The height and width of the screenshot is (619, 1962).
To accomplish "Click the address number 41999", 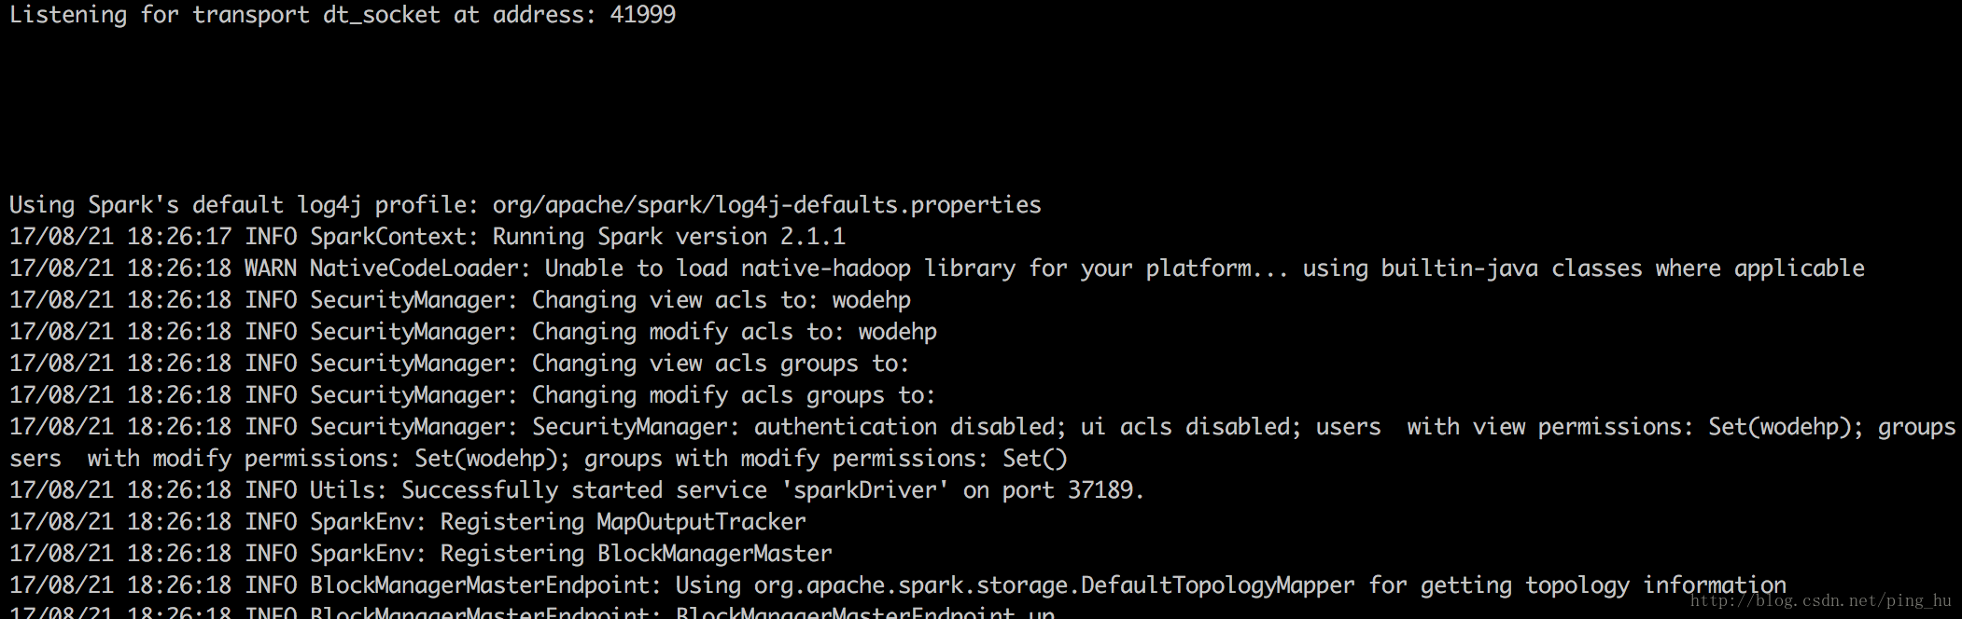I will 642,15.
